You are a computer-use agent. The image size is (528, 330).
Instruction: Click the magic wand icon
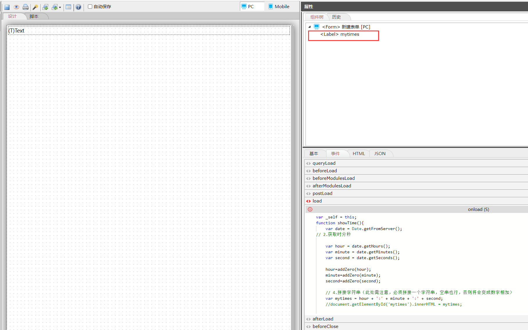35,7
